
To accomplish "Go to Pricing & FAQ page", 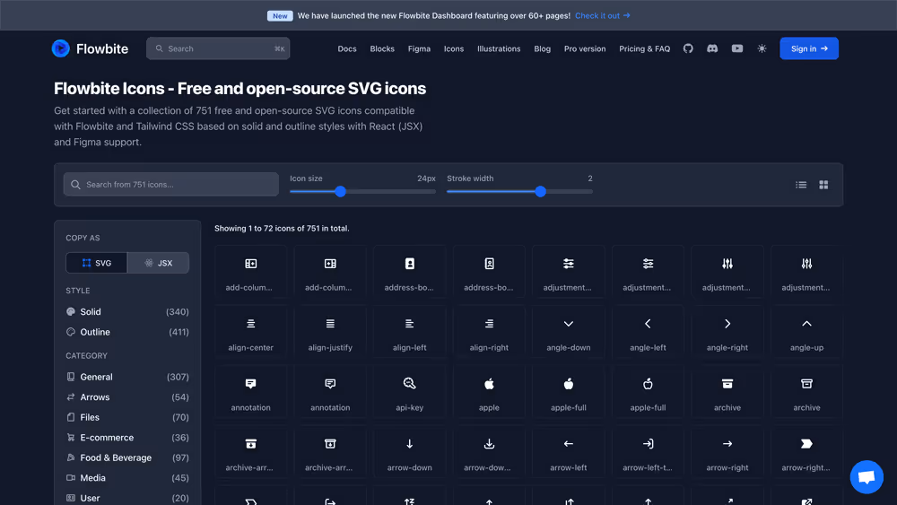I will click(x=644, y=48).
